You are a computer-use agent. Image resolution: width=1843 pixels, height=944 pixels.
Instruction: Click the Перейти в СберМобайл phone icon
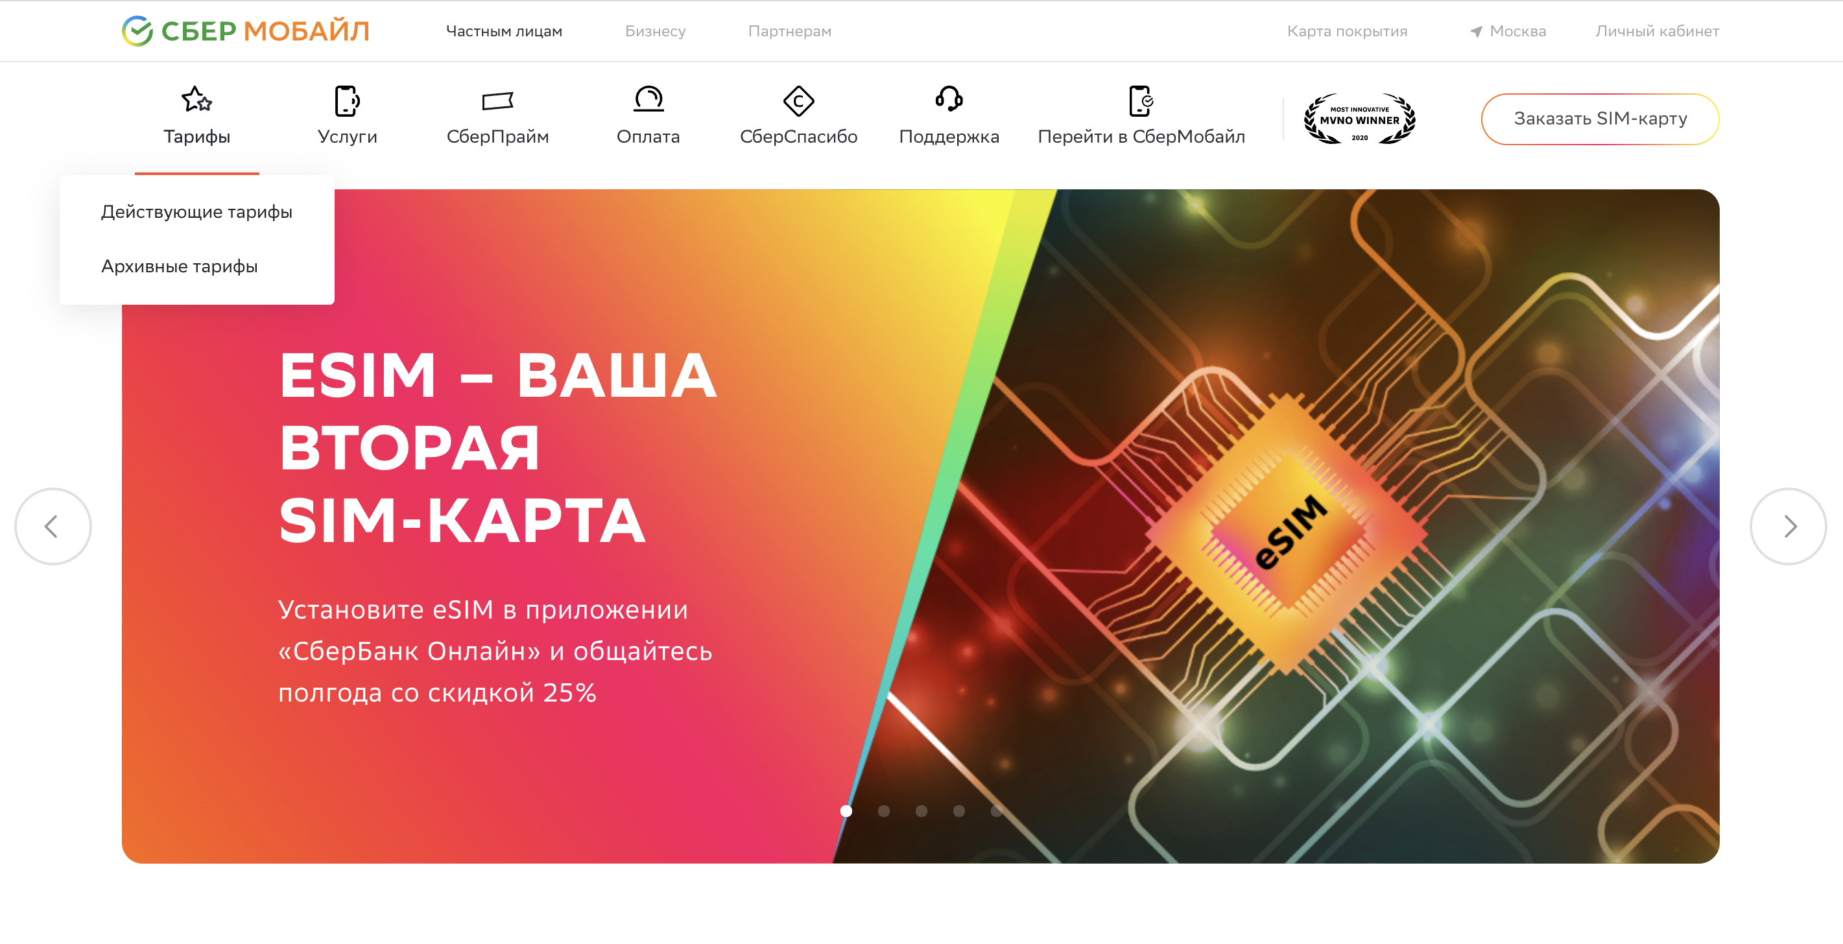(x=1141, y=101)
